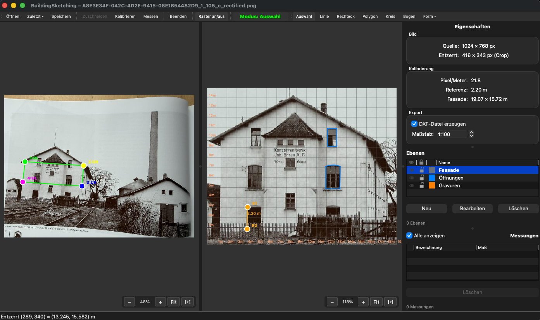Click the Maßstab stepper arrows
Screen dimensions: 540x320
(x=471, y=134)
